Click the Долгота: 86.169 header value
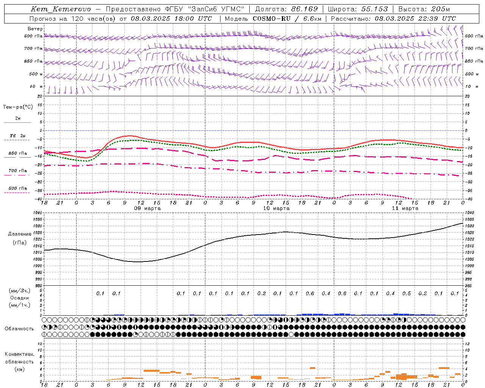 [x=286, y=9]
